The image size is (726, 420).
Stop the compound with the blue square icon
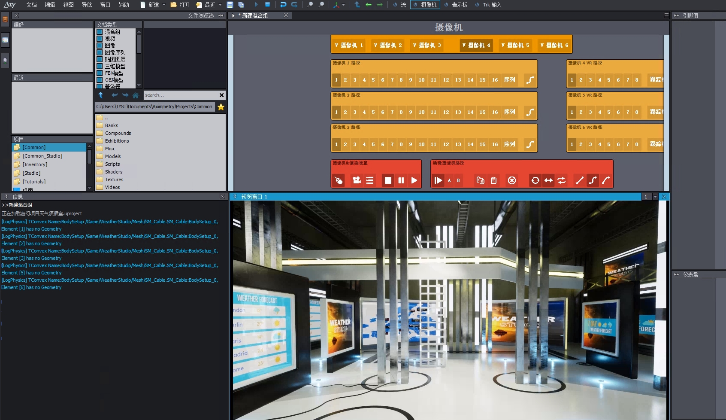[x=267, y=5]
